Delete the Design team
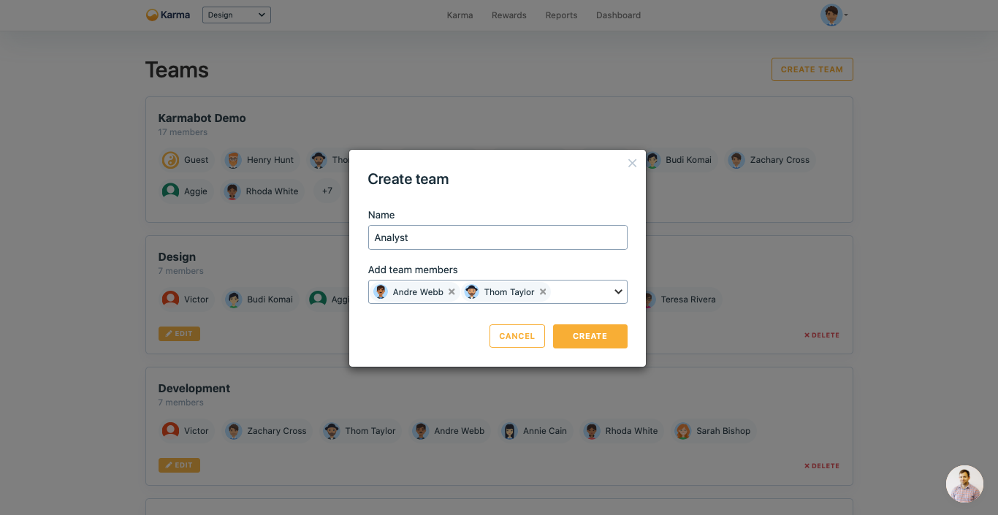 pos(822,335)
